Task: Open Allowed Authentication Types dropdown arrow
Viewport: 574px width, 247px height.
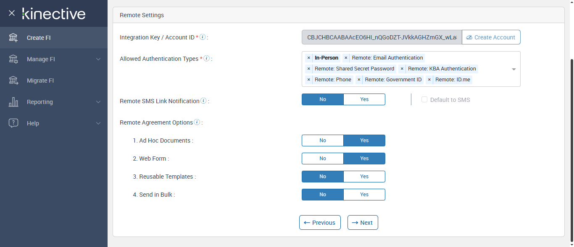Action: [x=513, y=69]
